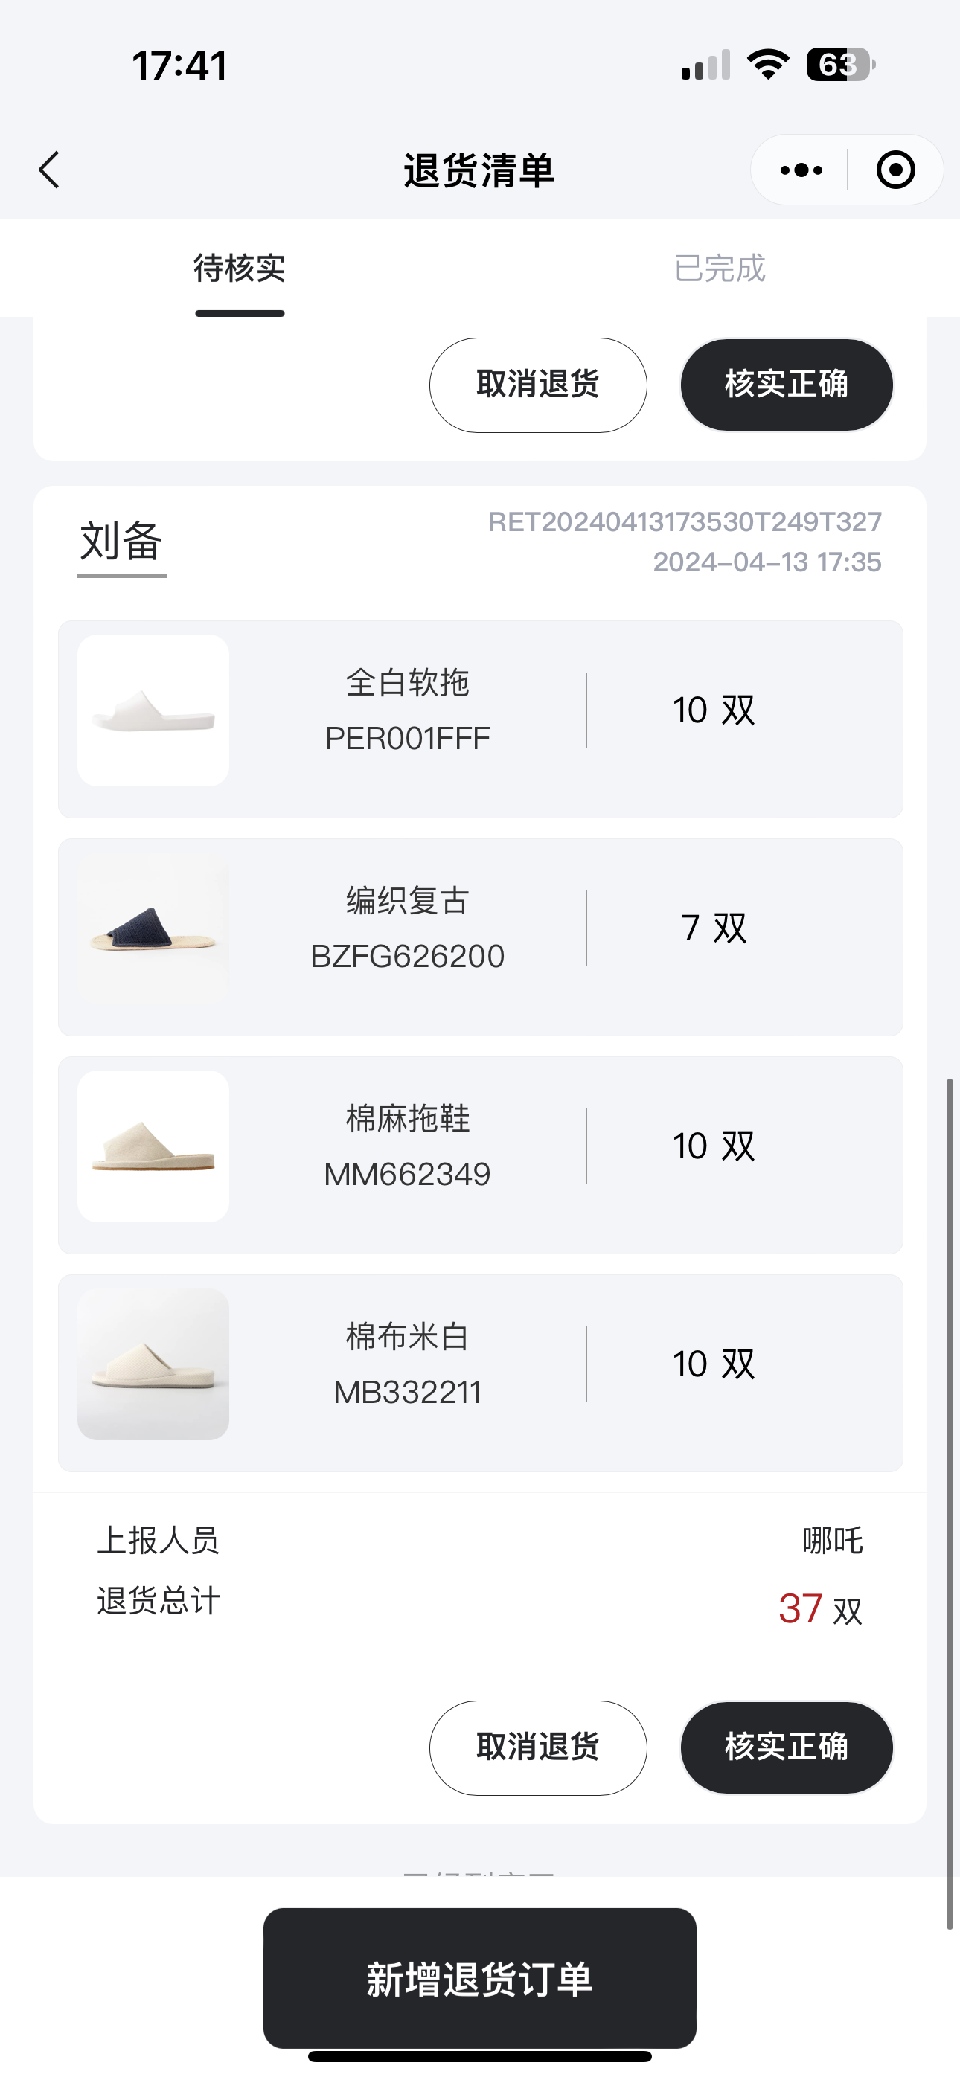Confirm 核实正确 for 刘备's order
Viewport: 960px width, 2080px height.
[787, 1747]
